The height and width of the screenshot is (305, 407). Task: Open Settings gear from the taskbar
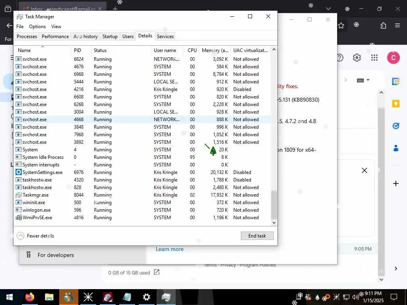click(x=146, y=297)
